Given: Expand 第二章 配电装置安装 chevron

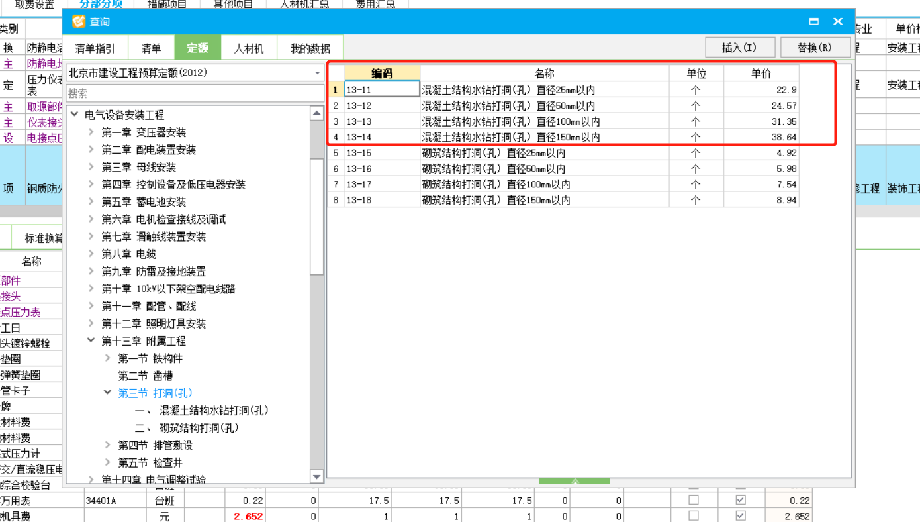Looking at the screenshot, I should (91, 150).
